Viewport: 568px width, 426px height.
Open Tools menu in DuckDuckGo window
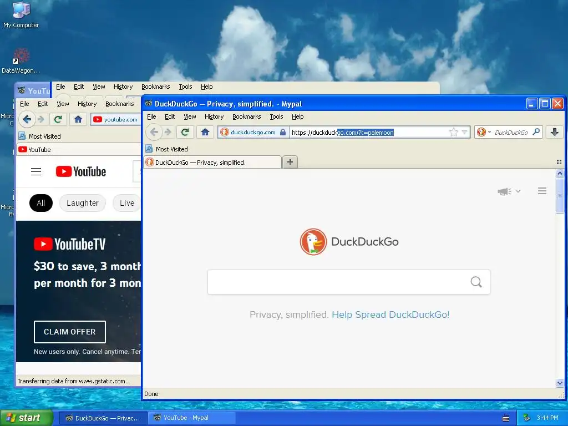(276, 116)
